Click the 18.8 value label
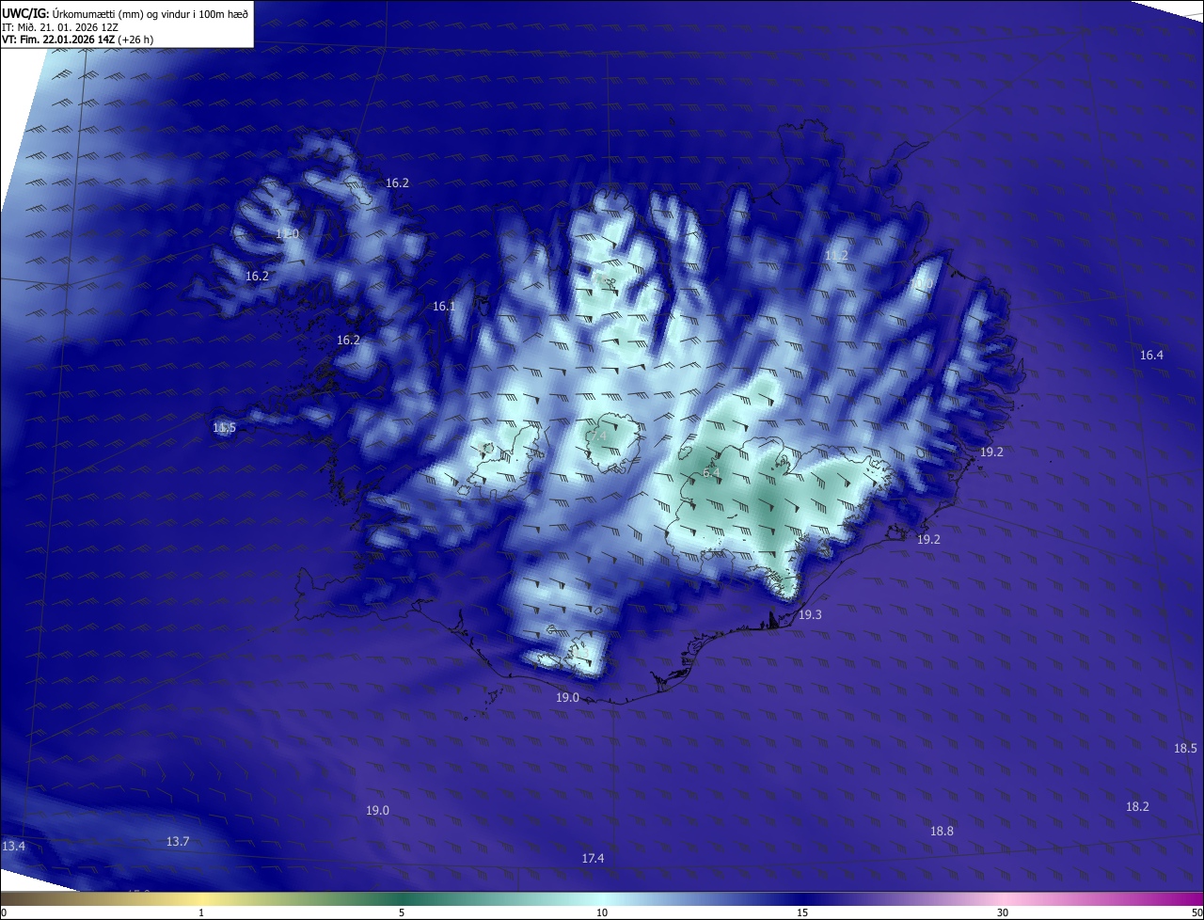 (x=942, y=832)
